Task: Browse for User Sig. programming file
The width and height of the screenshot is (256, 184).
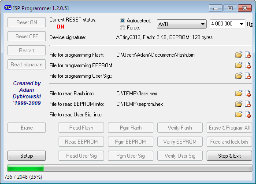Action: point(239,76)
